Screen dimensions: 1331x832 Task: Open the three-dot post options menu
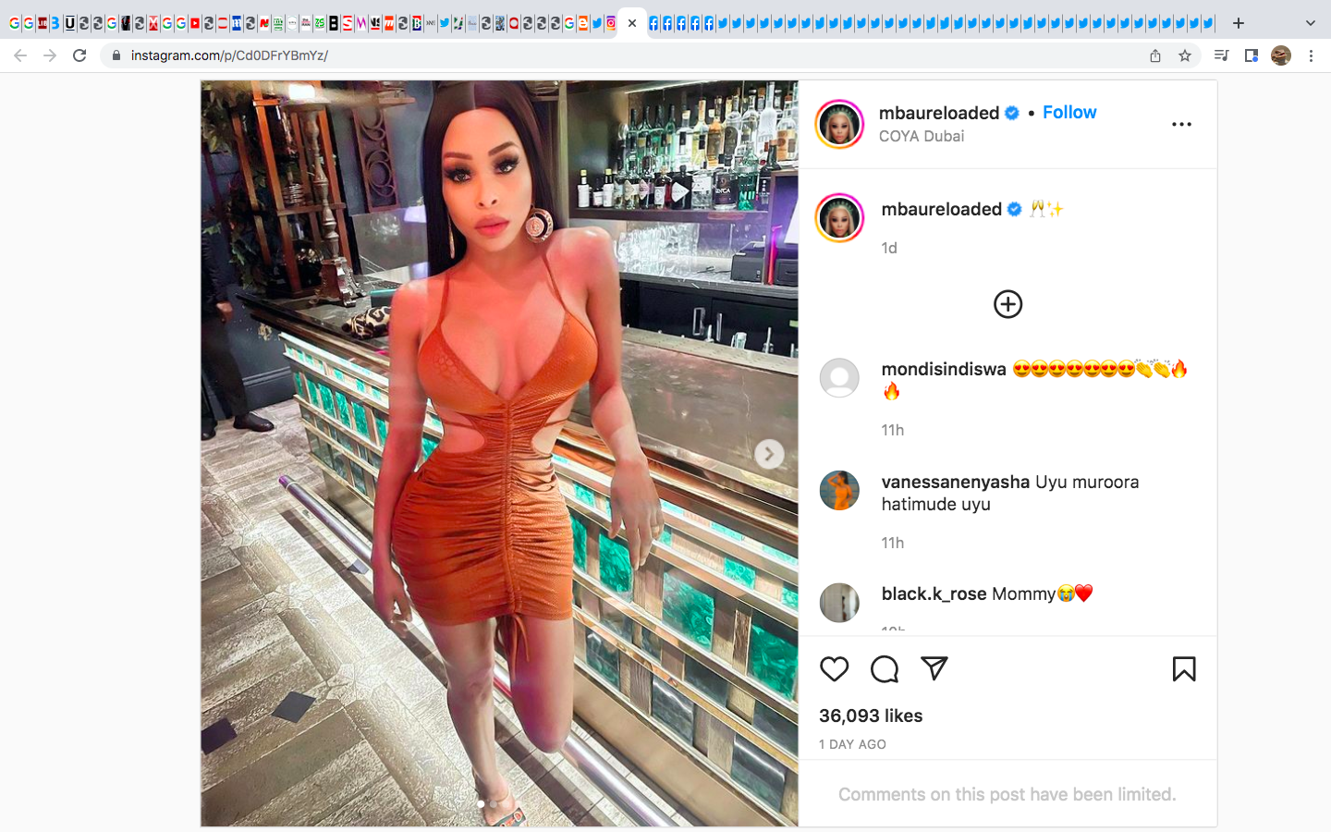point(1181,124)
